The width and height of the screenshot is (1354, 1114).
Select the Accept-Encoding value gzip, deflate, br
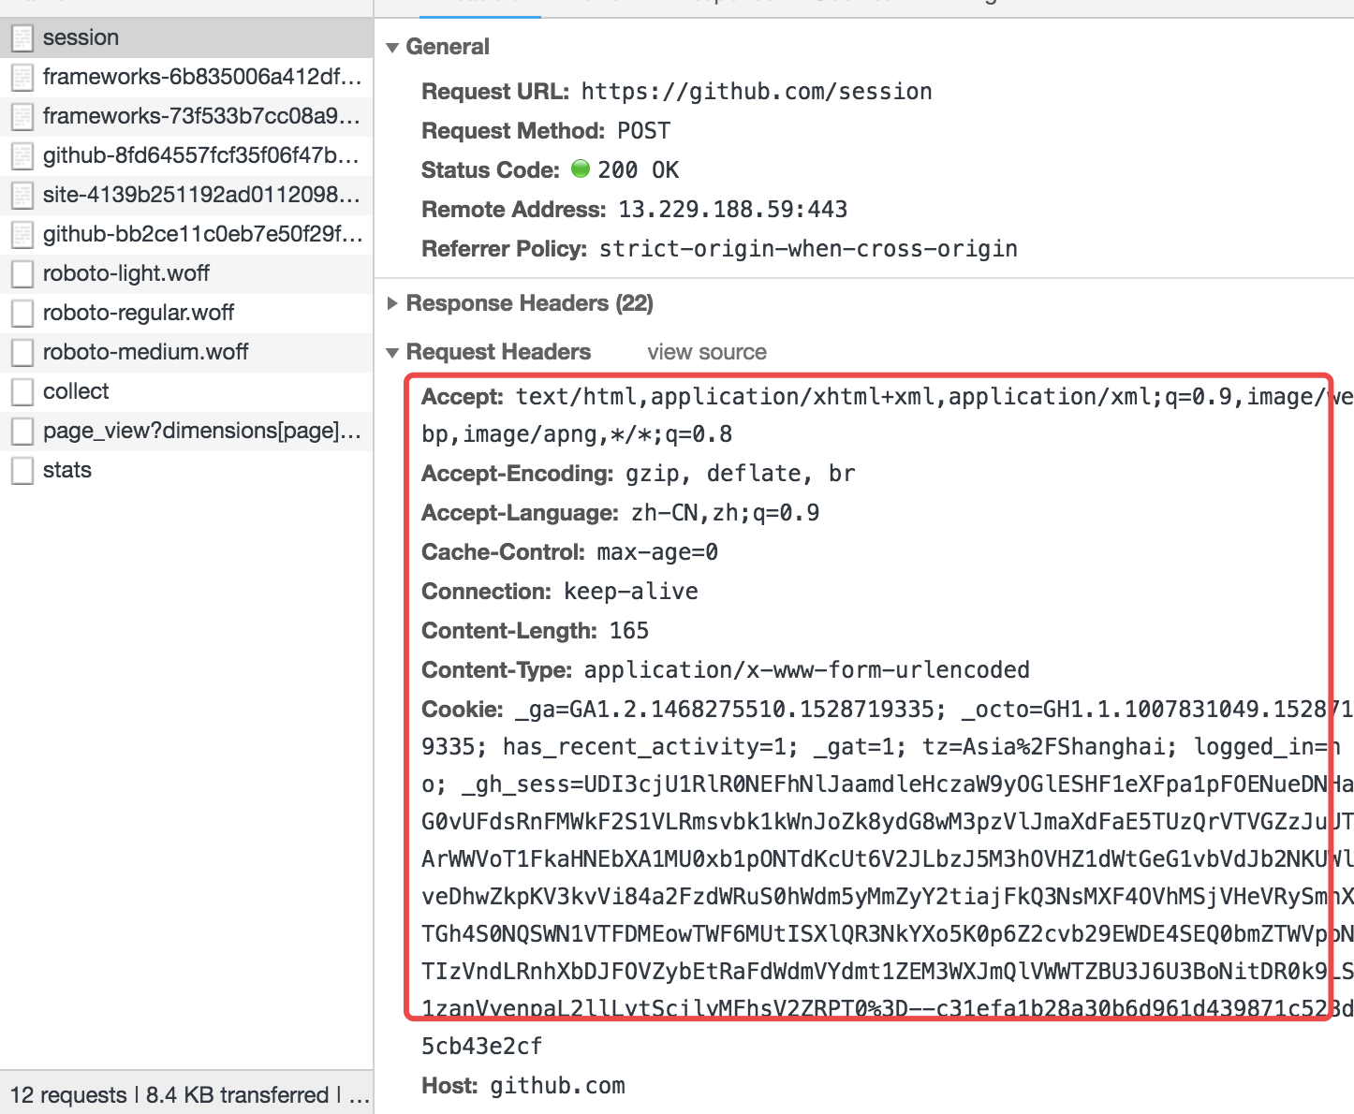[x=741, y=474]
